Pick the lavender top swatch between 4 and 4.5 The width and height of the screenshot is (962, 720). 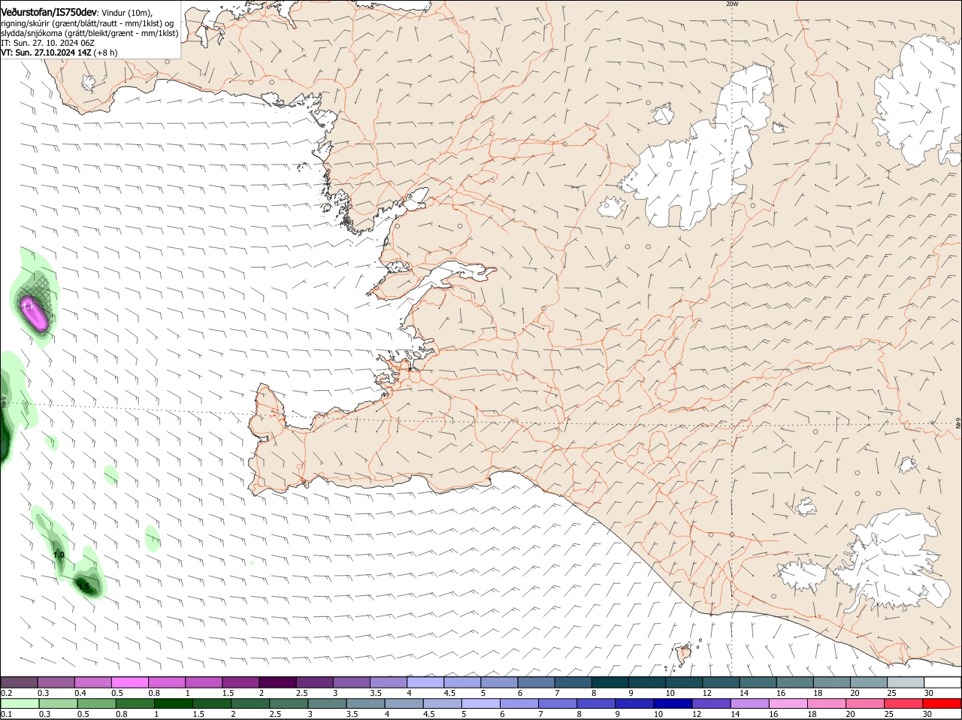point(426,682)
